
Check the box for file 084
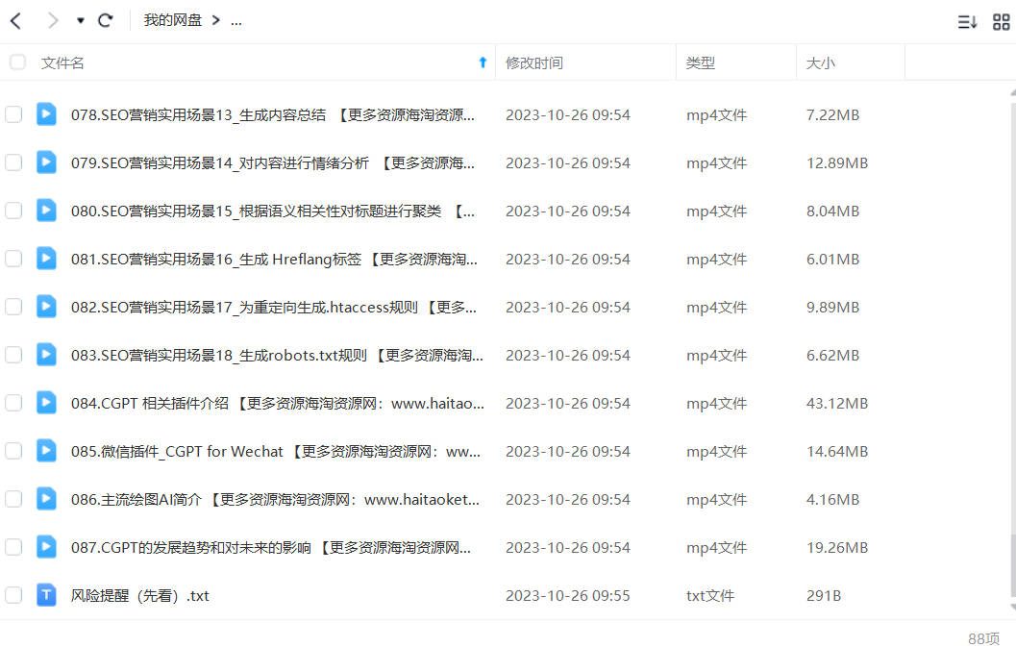coord(13,403)
